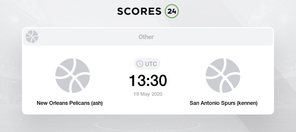The height and width of the screenshot is (132, 296).
Task: Open the New Orleans Pelicans (ash) team name
Action: 70,103
